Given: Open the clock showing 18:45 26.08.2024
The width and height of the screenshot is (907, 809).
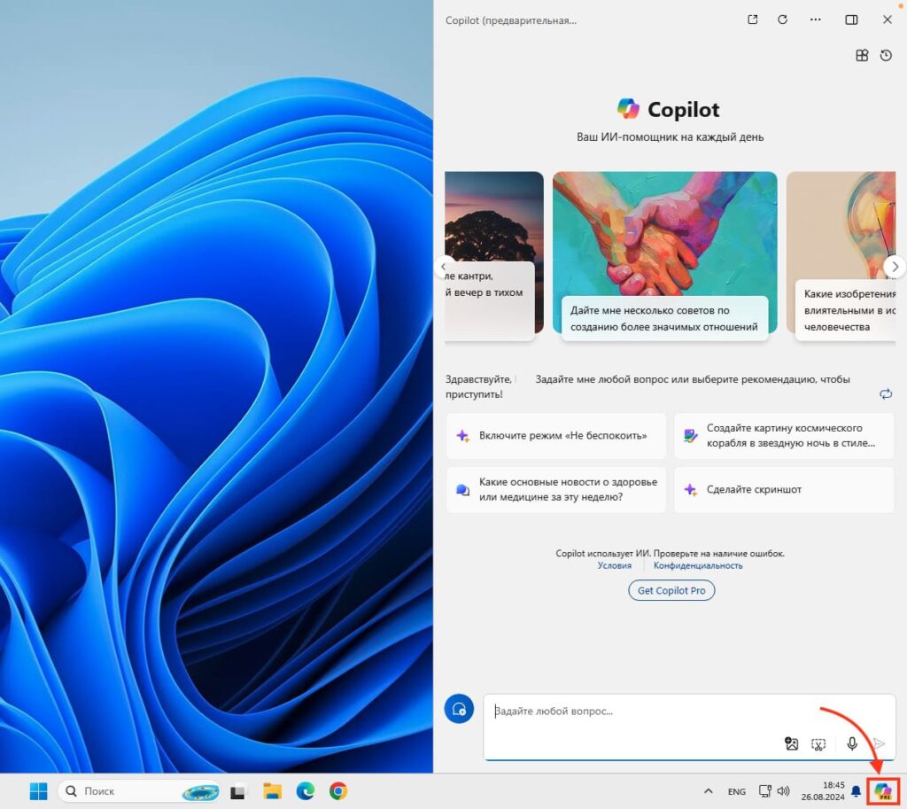Looking at the screenshot, I should tap(823, 791).
